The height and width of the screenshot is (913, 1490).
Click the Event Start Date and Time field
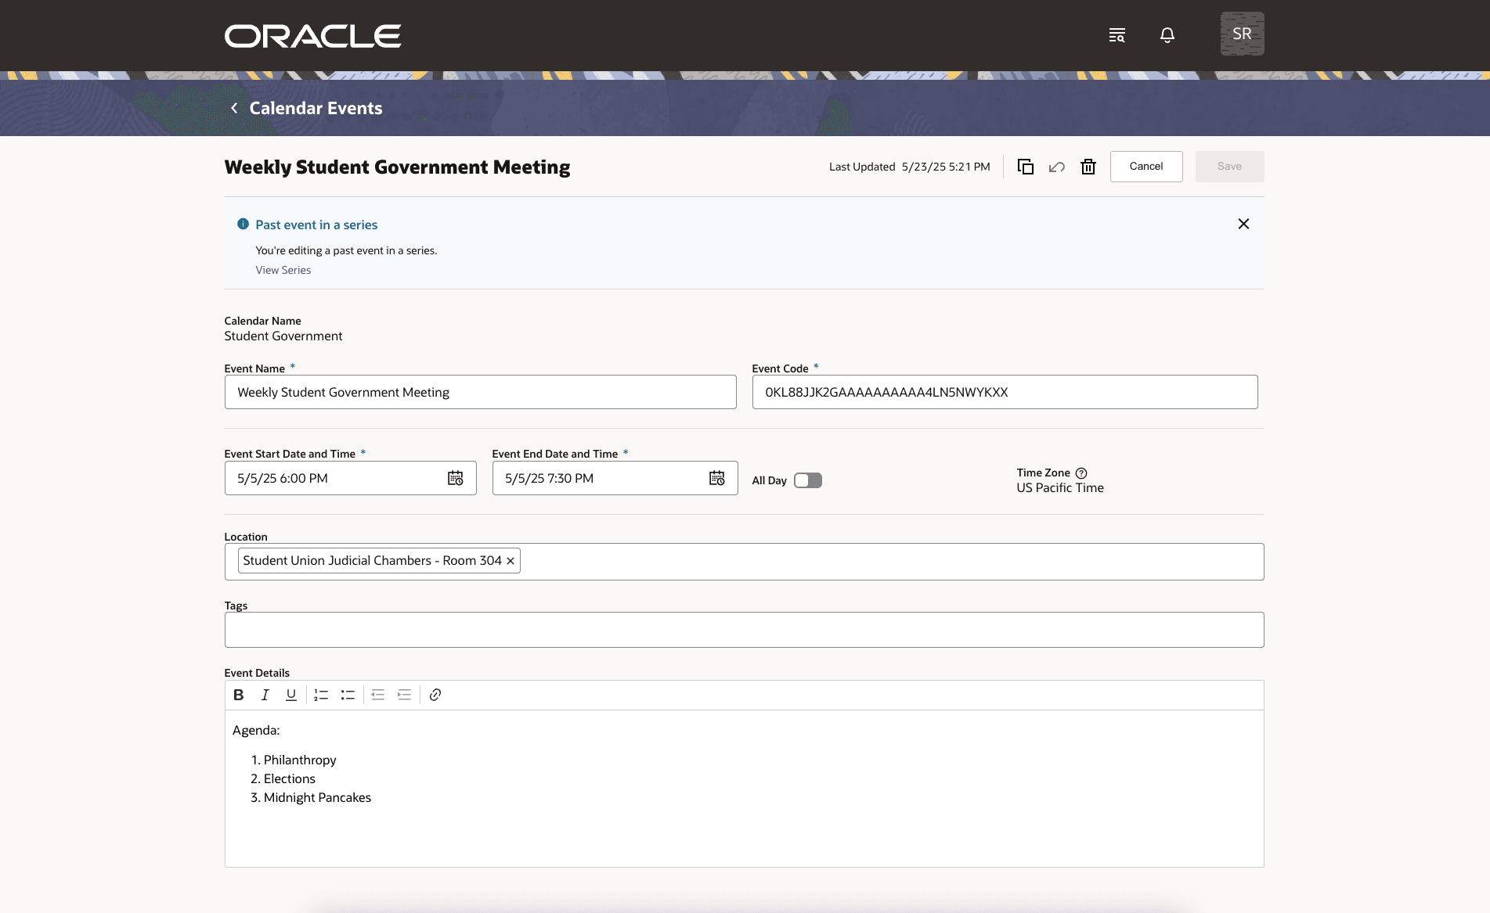point(350,478)
